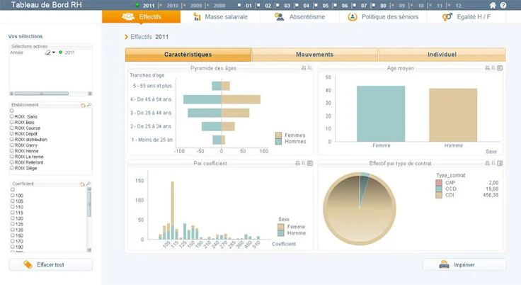Open search in the Etablissement list
This screenshot has width=521, height=285.
[88, 105]
